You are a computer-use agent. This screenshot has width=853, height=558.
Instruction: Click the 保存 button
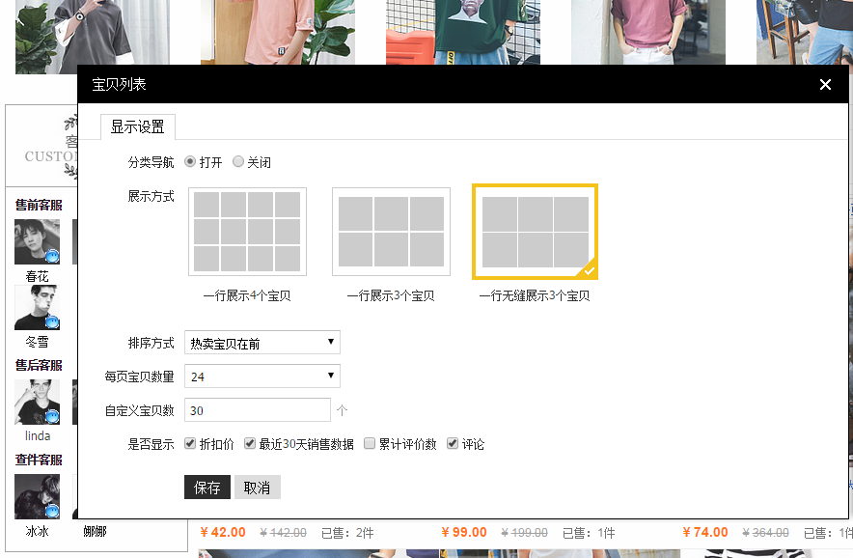click(206, 488)
